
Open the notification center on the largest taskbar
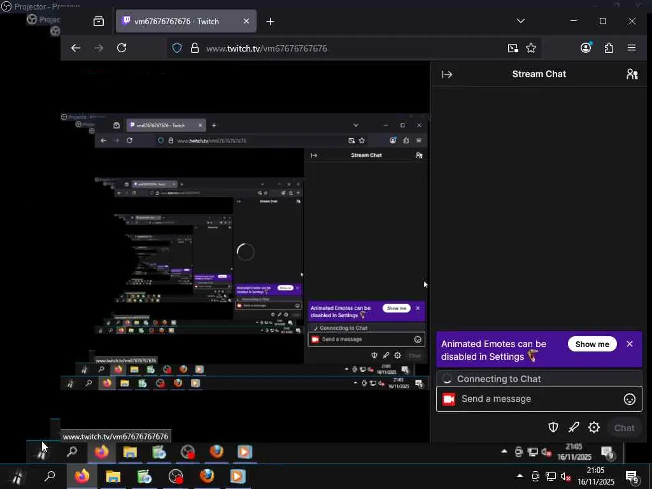coord(632,476)
